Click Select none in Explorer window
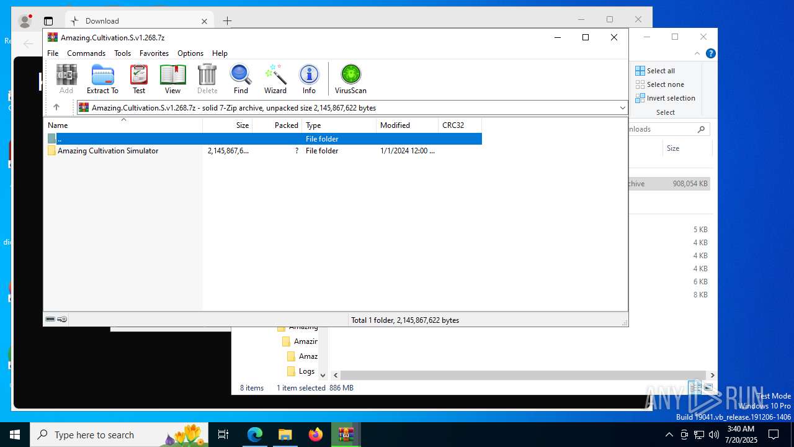 [659, 84]
